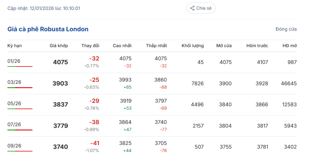Click the Mở cửa column header

(224, 46)
